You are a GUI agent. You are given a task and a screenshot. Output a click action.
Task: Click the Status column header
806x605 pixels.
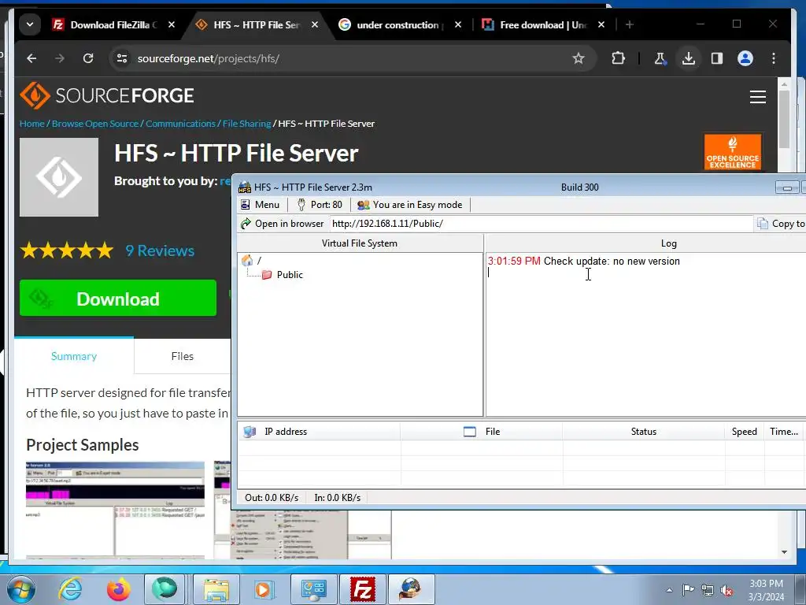coord(644,432)
